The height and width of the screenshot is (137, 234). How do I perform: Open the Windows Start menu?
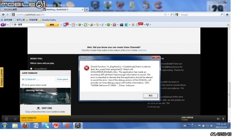[x=4, y=126]
